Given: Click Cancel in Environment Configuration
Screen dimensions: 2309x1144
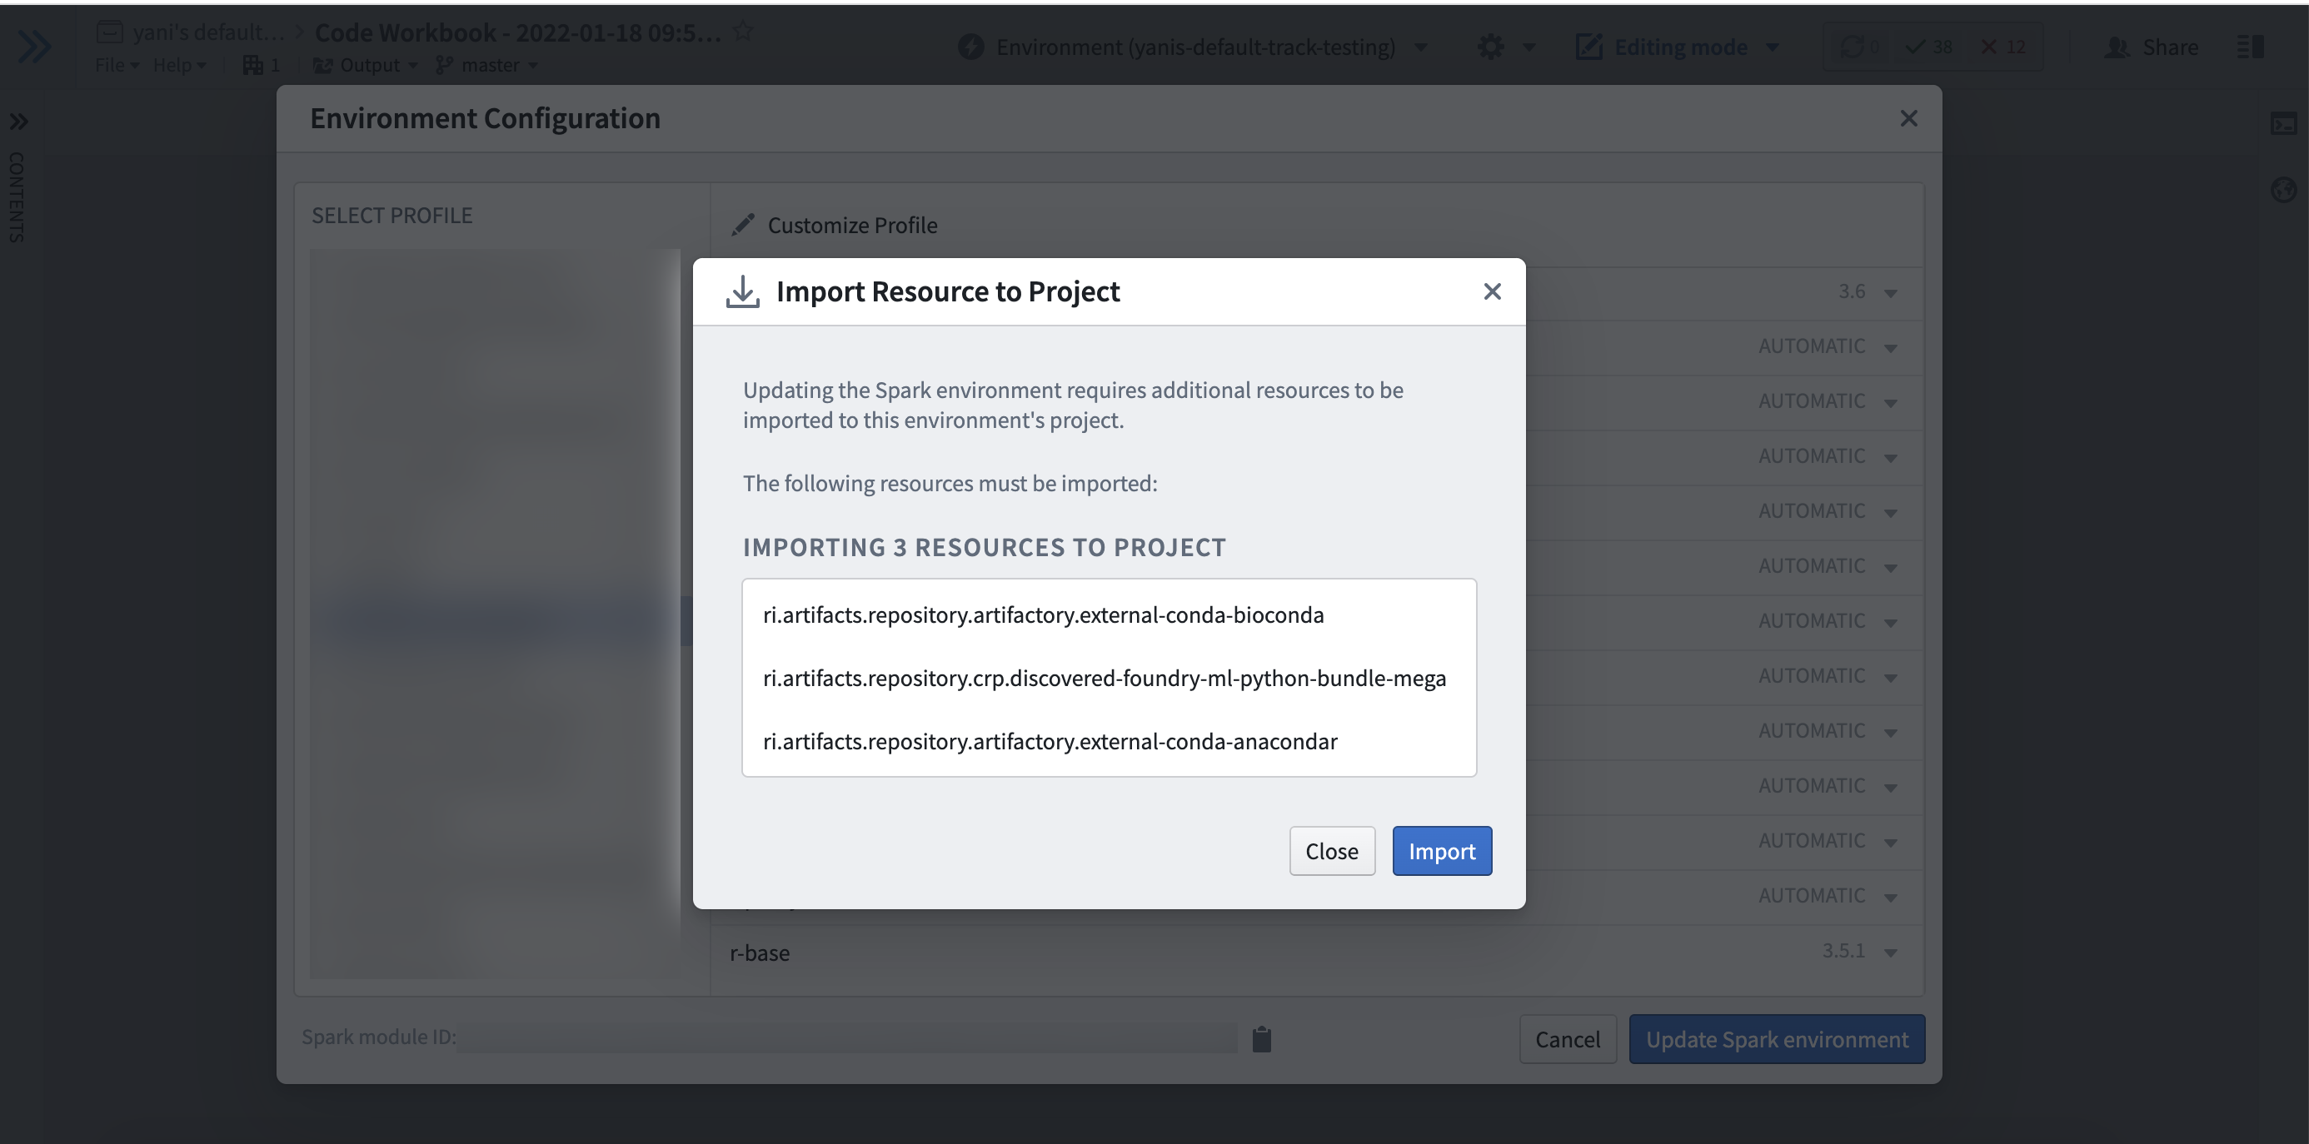Looking at the screenshot, I should 1568,1039.
